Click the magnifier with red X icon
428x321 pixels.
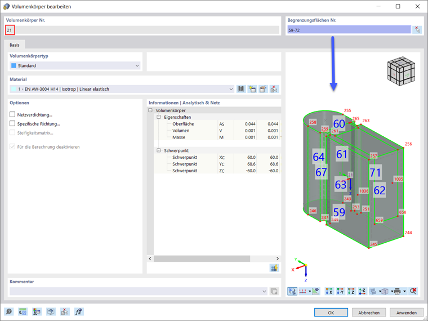point(413,291)
